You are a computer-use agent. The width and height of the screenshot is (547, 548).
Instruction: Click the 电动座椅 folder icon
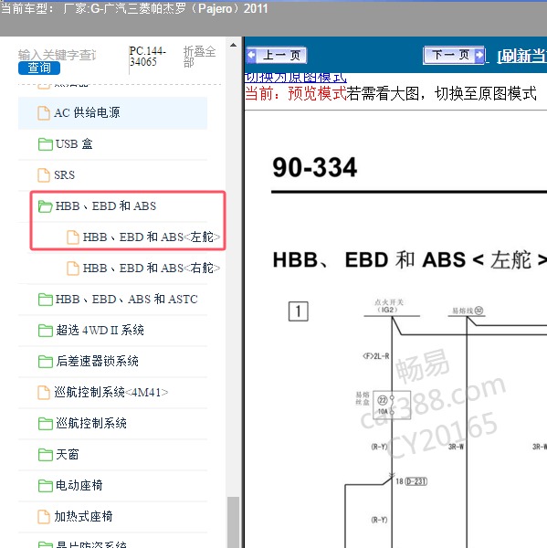point(46,486)
